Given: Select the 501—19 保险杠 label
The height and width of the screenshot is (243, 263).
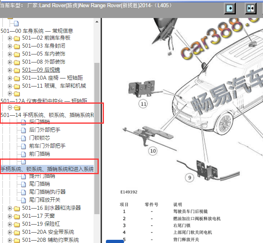Looking at the screenshot, I should click(x=41, y=224).
